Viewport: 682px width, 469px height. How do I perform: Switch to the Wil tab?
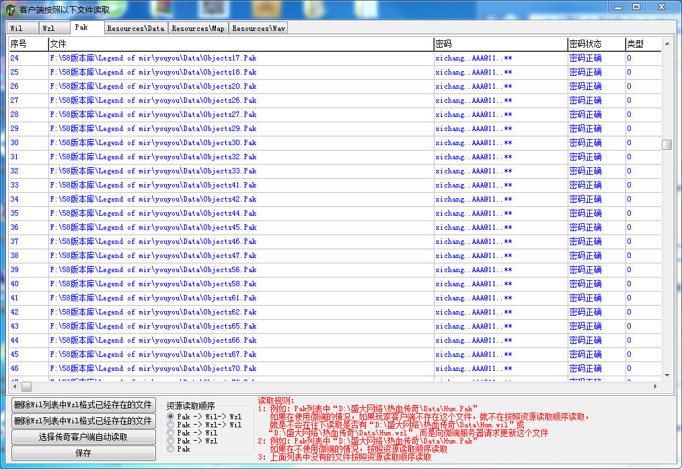pos(17,28)
